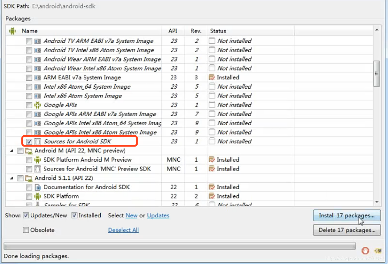Click the vertical scrollbar thumb
Image resolution: width=388 pixels, height=264 pixels.
[377, 73]
